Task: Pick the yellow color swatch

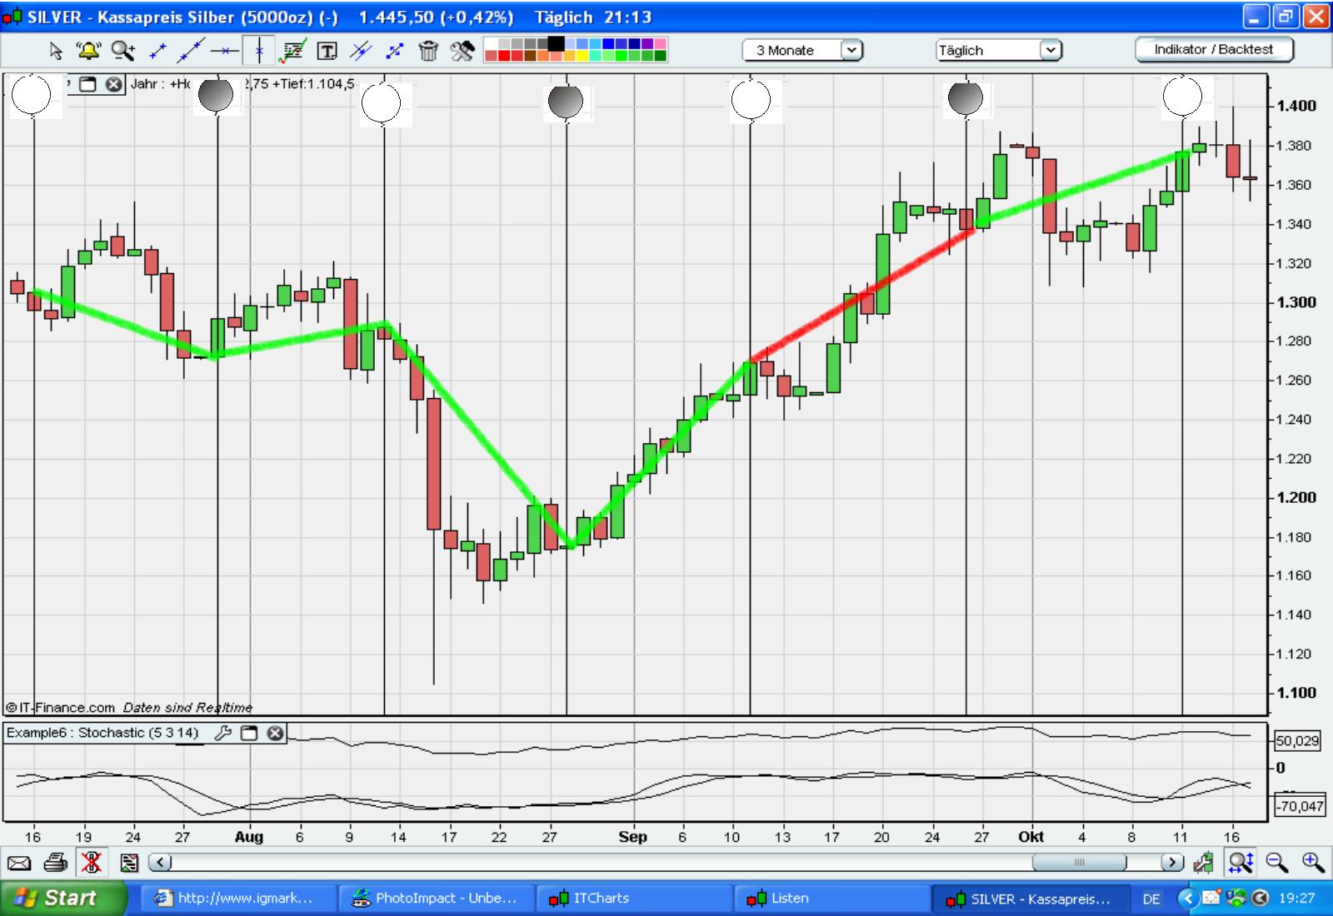Action: click(x=582, y=56)
